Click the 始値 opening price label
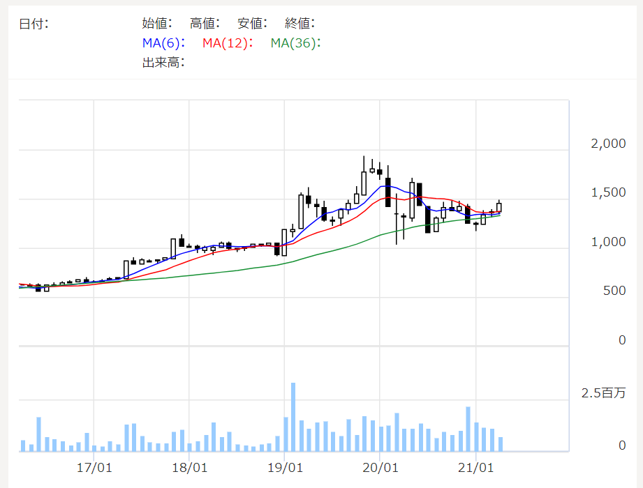 [157, 23]
